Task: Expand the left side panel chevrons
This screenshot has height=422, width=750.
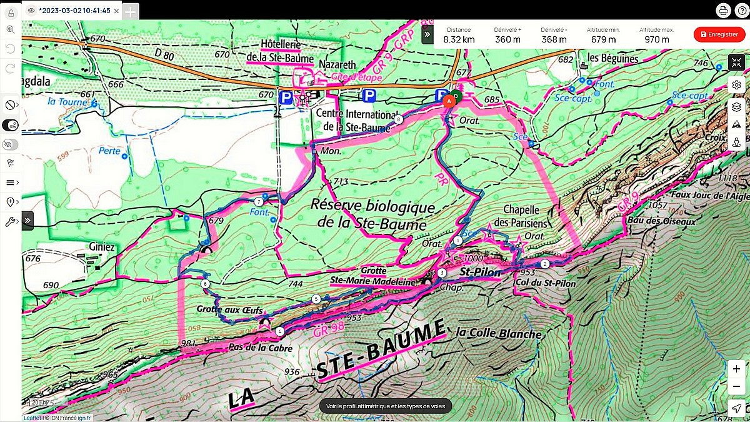Action: click(x=27, y=220)
